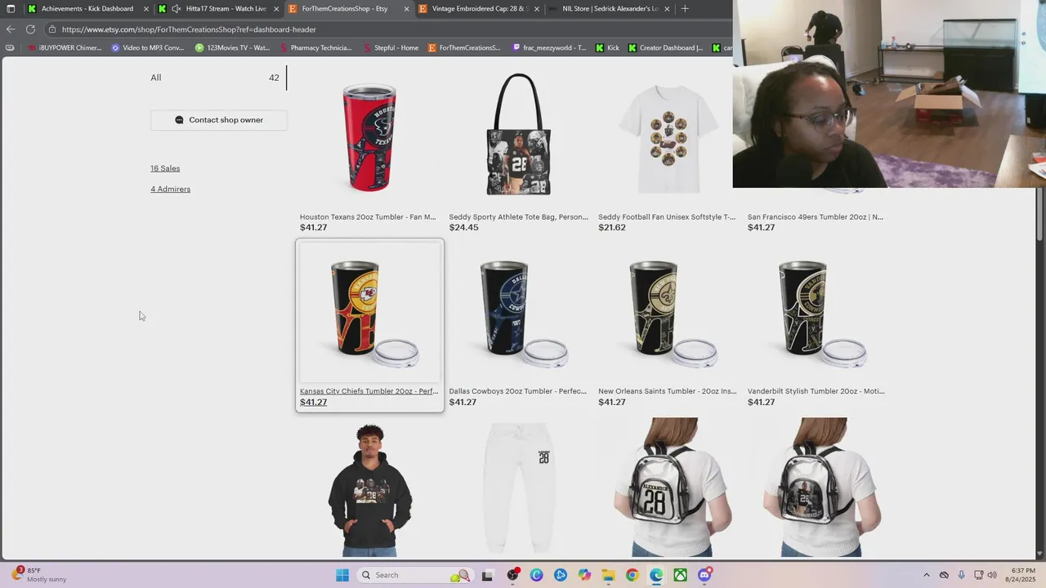
Task: Click the site info lock icon
Action: [52, 29]
